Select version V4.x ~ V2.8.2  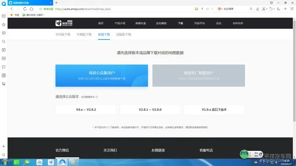[x=86, y=110]
